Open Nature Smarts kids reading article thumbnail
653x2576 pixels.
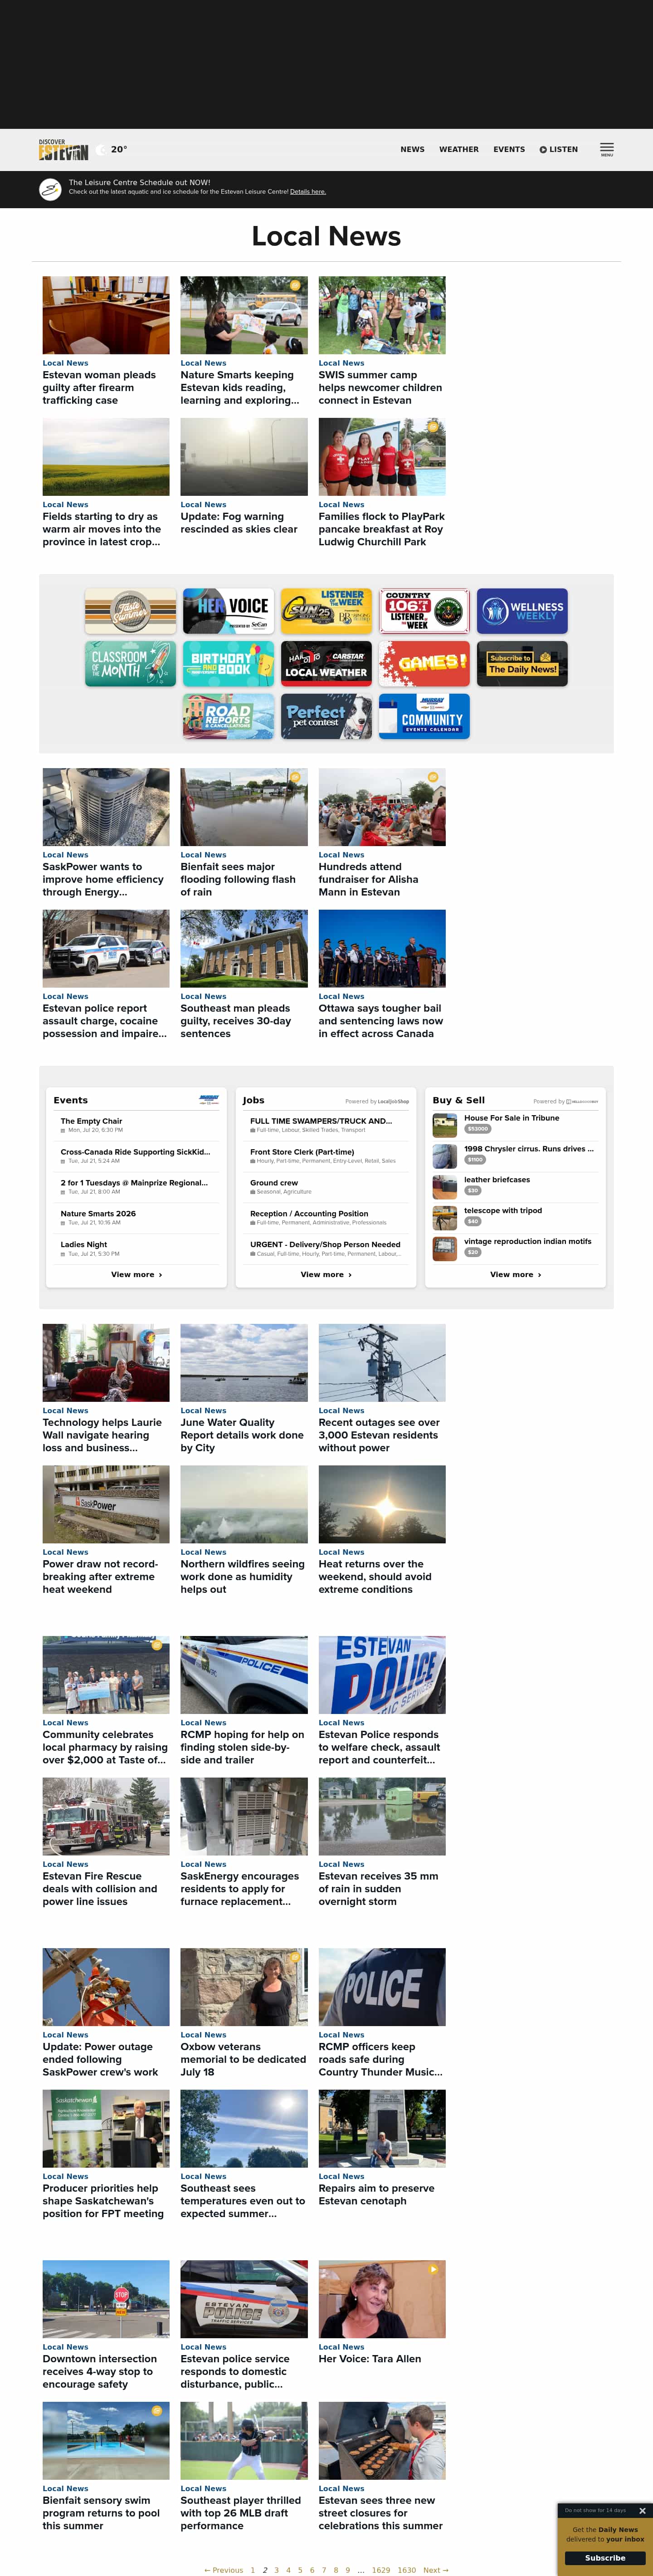pos(244,315)
